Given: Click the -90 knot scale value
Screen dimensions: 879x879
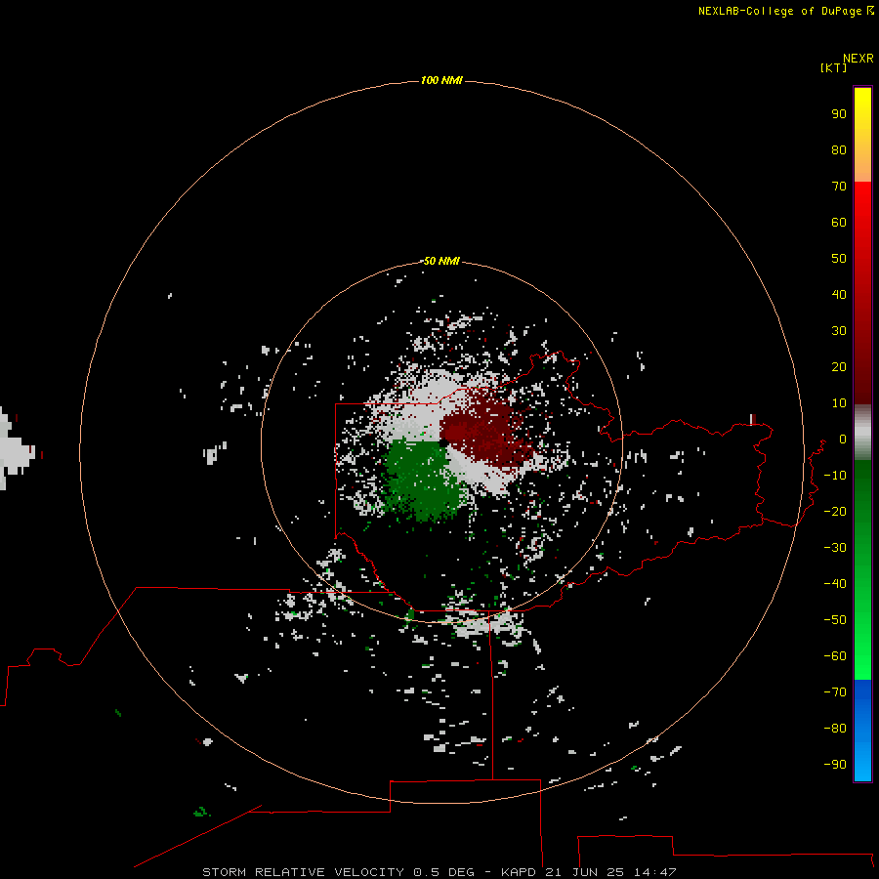Looking at the screenshot, I should pyautogui.click(x=835, y=765).
